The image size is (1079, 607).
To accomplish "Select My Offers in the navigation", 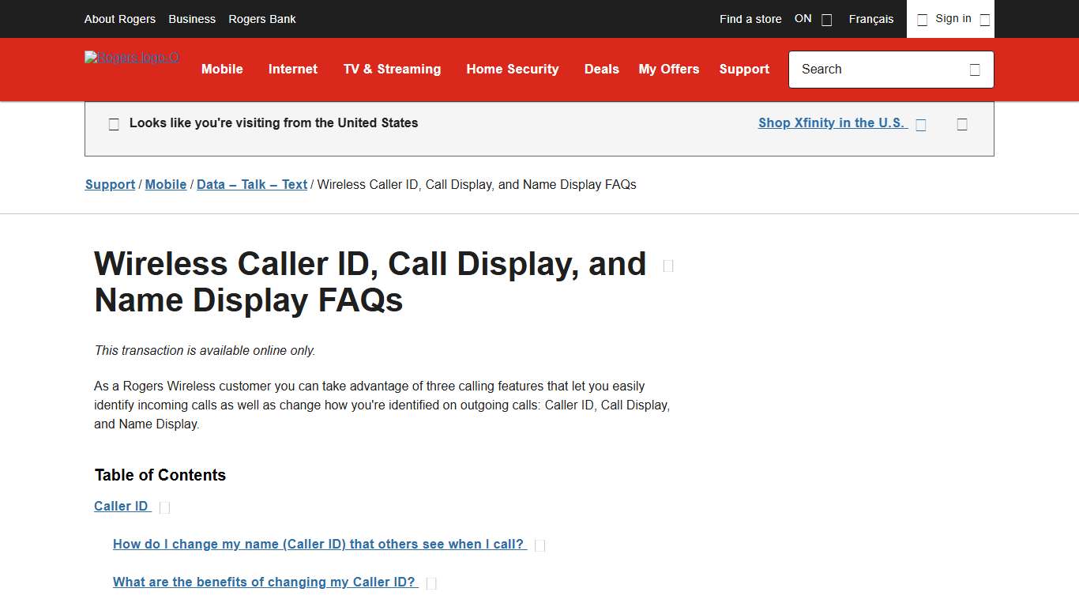I will pos(669,70).
